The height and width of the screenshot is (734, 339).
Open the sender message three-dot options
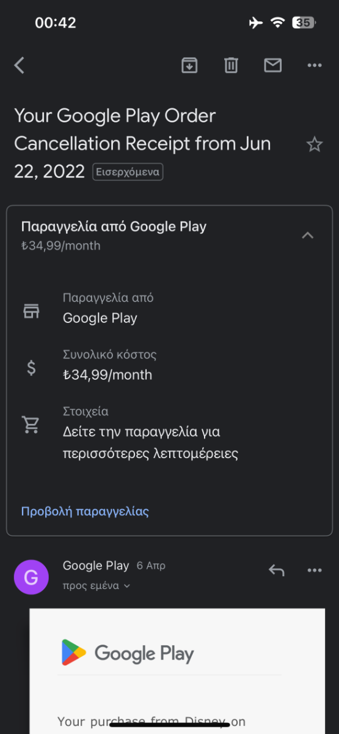[x=315, y=571]
